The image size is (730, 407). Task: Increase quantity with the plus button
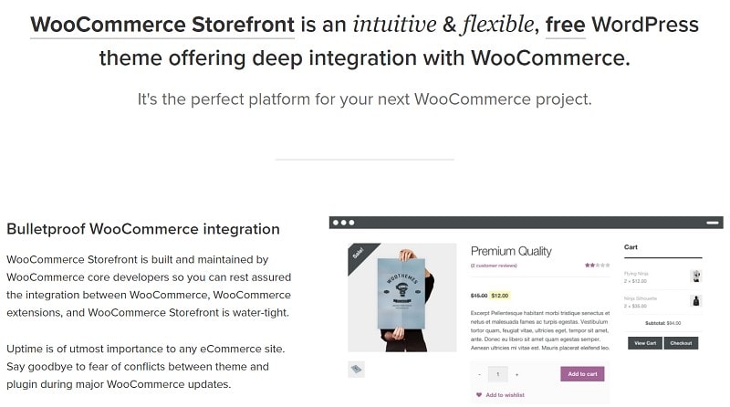(x=516, y=374)
